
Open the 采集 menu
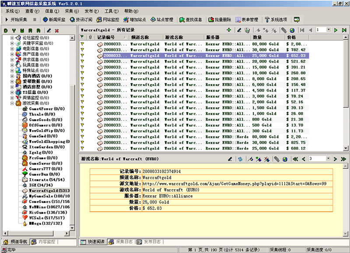(x=72, y=11)
